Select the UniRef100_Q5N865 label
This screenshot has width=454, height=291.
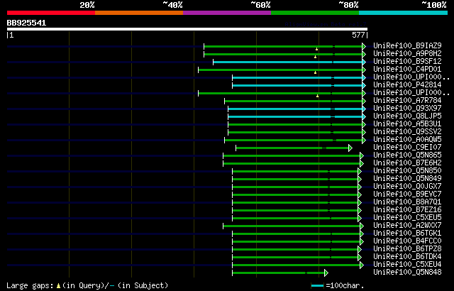[x=407, y=155]
